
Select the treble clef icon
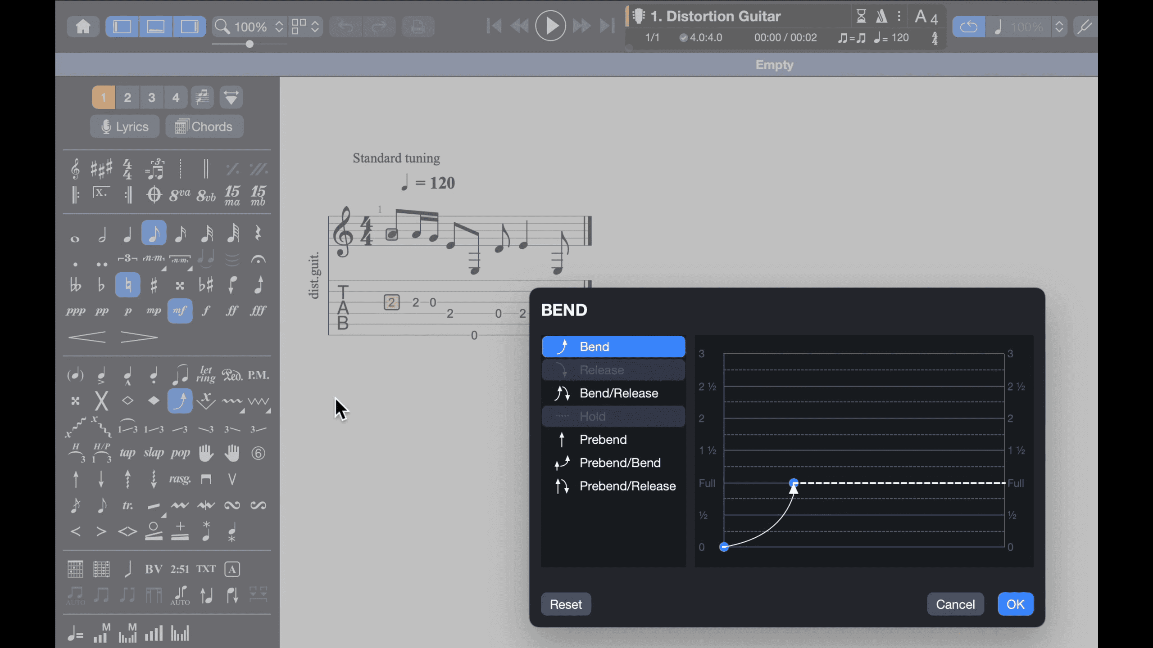click(75, 169)
